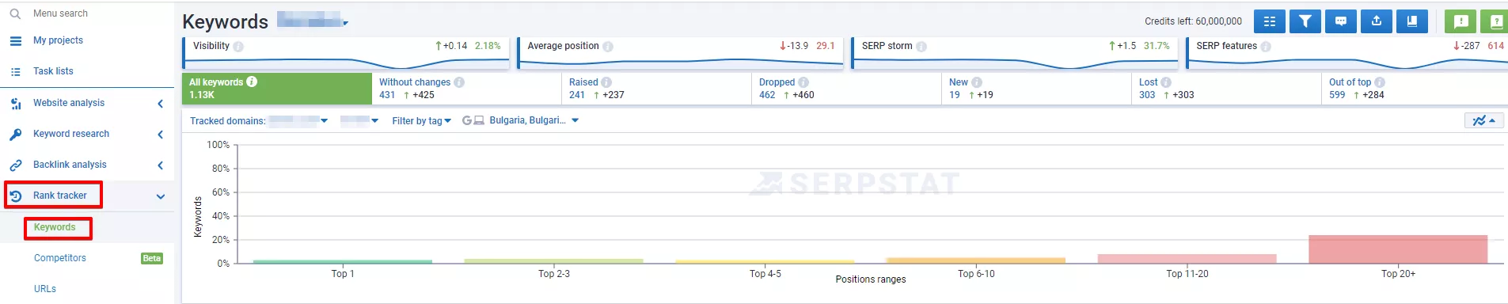Click the Top 11-20 pink bar

[1187, 259]
